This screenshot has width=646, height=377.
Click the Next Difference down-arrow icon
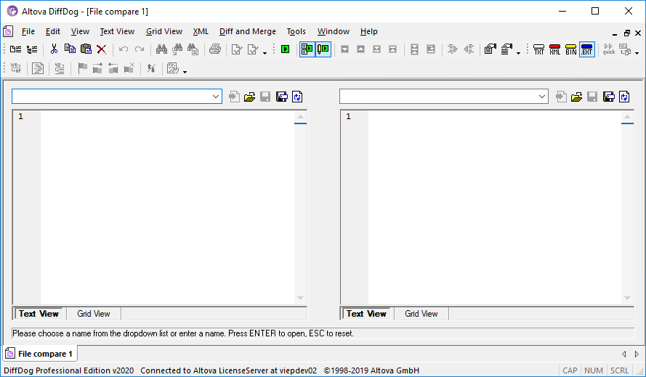click(x=345, y=49)
